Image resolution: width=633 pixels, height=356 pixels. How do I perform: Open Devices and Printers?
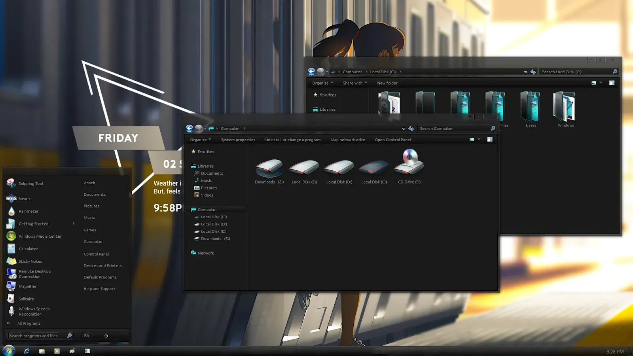(x=103, y=265)
